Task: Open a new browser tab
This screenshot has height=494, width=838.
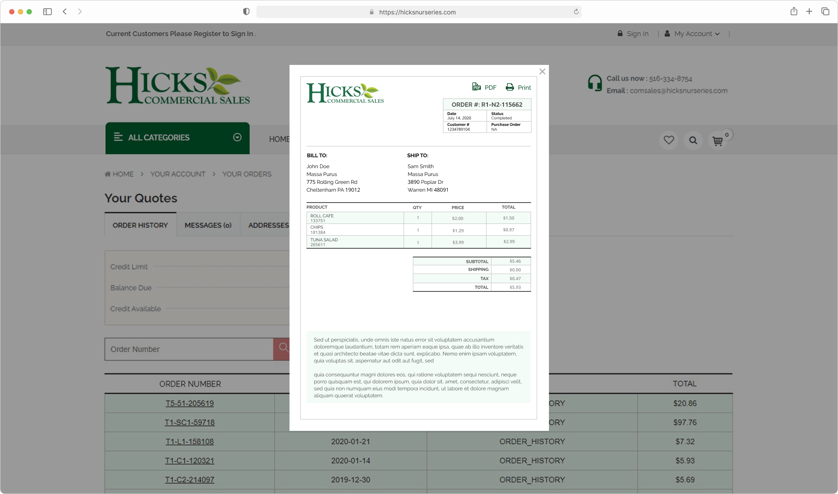Action: point(809,12)
